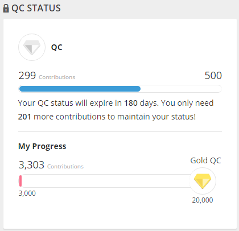239x231 pixels.
Task: Click the grey Contributions label beside 299
Action: pyautogui.click(x=57, y=77)
